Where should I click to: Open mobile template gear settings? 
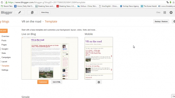pyautogui.click(x=99, y=82)
